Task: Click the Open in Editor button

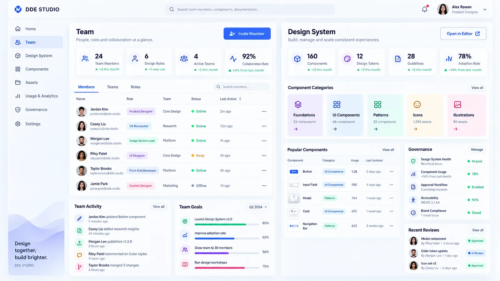Action: [x=463, y=34]
